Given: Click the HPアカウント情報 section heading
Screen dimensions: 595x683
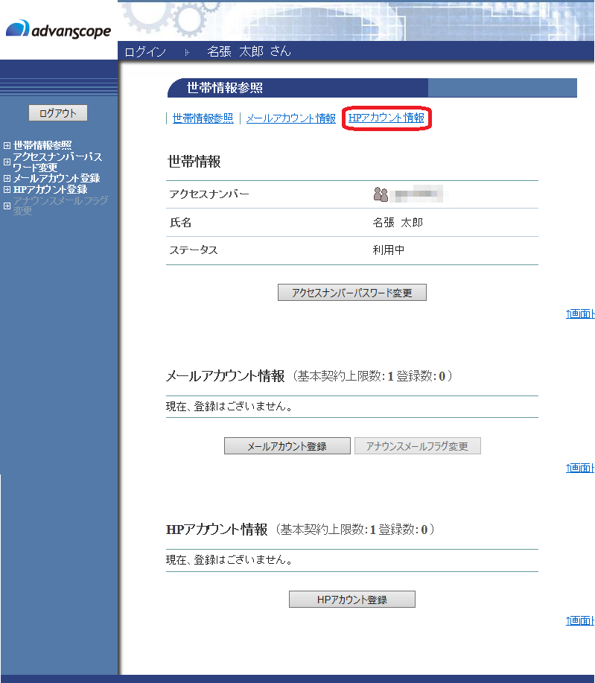Looking at the screenshot, I should (217, 530).
